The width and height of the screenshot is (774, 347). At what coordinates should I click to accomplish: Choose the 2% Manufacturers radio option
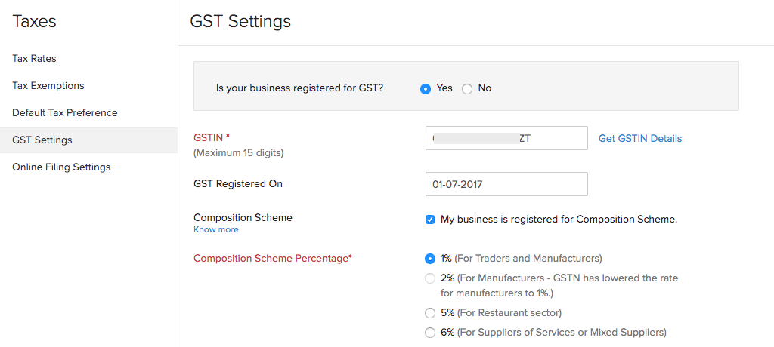coord(430,278)
